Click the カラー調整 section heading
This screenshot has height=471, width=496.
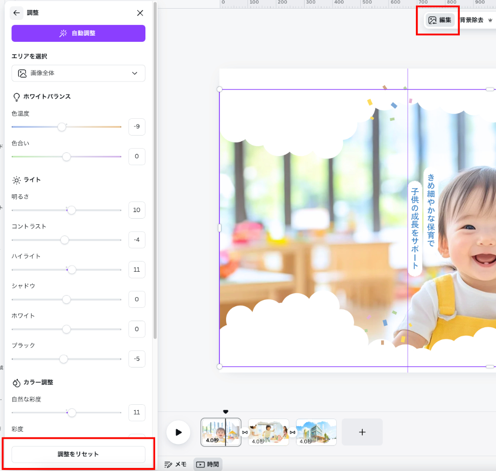(x=38, y=382)
